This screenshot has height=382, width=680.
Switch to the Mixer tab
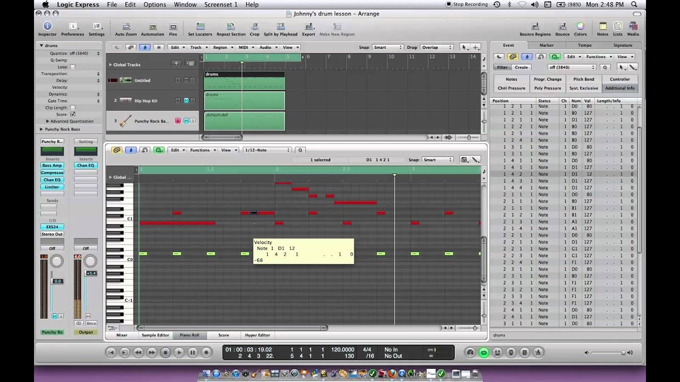tap(122, 335)
